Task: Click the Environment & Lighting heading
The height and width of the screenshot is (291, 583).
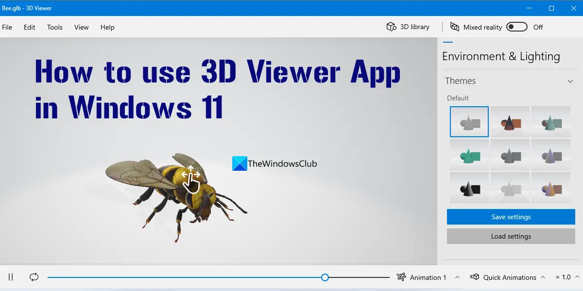Action: [501, 56]
